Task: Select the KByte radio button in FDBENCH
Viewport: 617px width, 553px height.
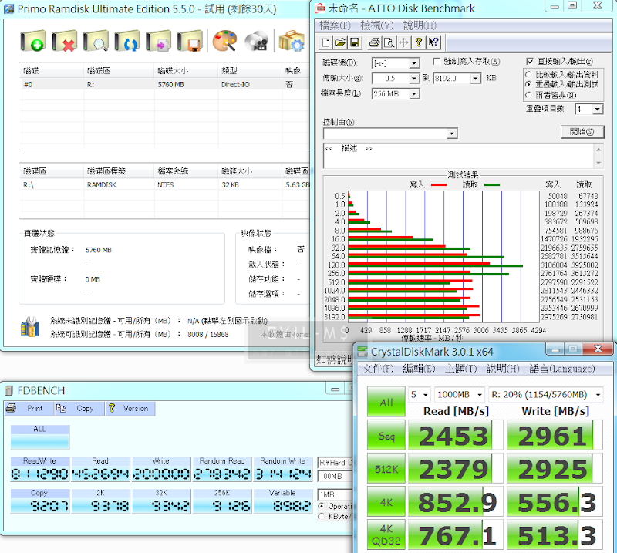Action: pyautogui.click(x=322, y=516)
